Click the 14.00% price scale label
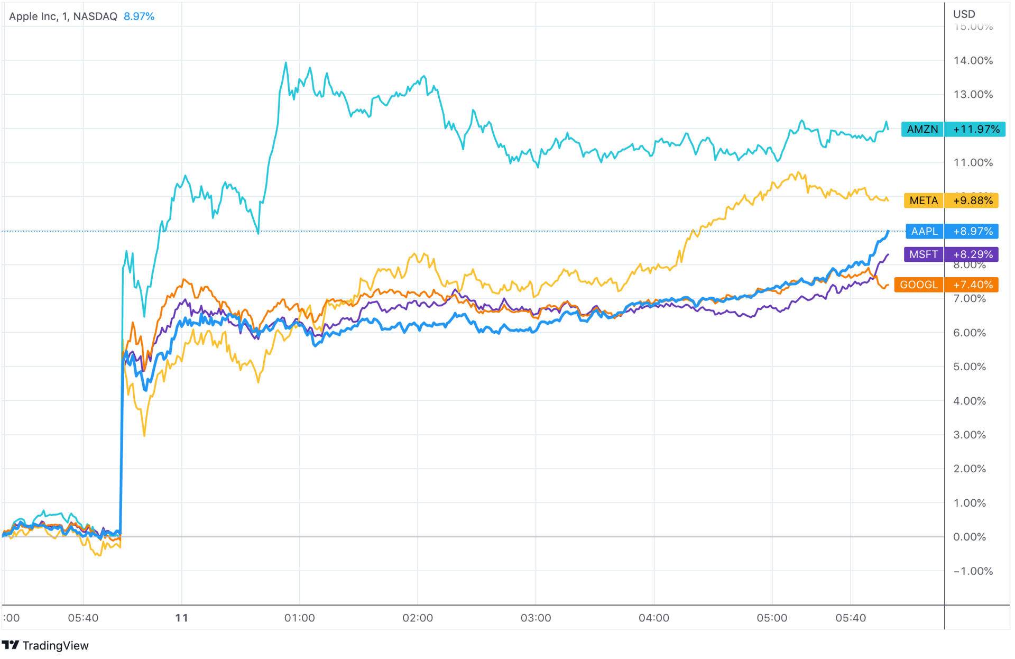Viewport: 1015px width, 659px height. pyautogui.click(x=973, y=60)
